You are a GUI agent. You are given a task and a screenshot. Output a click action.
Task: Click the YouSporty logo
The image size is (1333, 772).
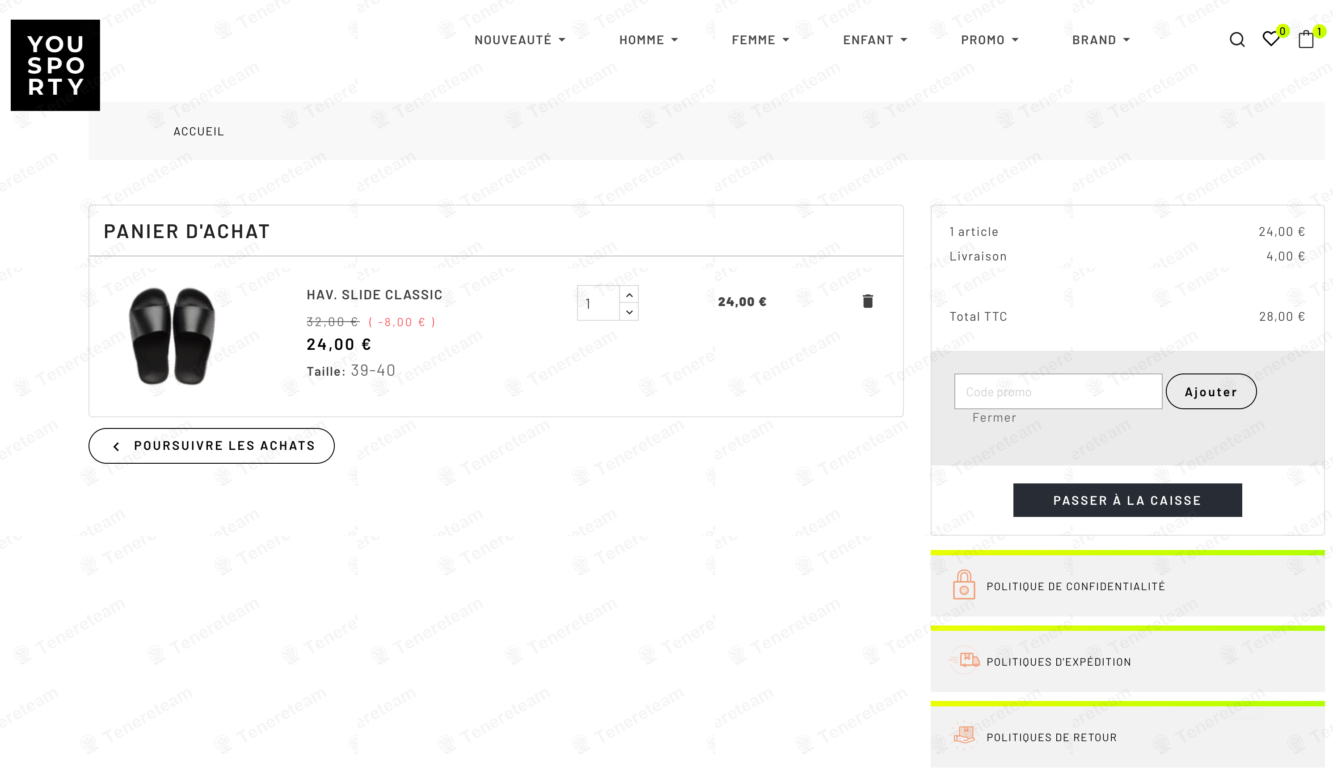click(x=55, y=65)
